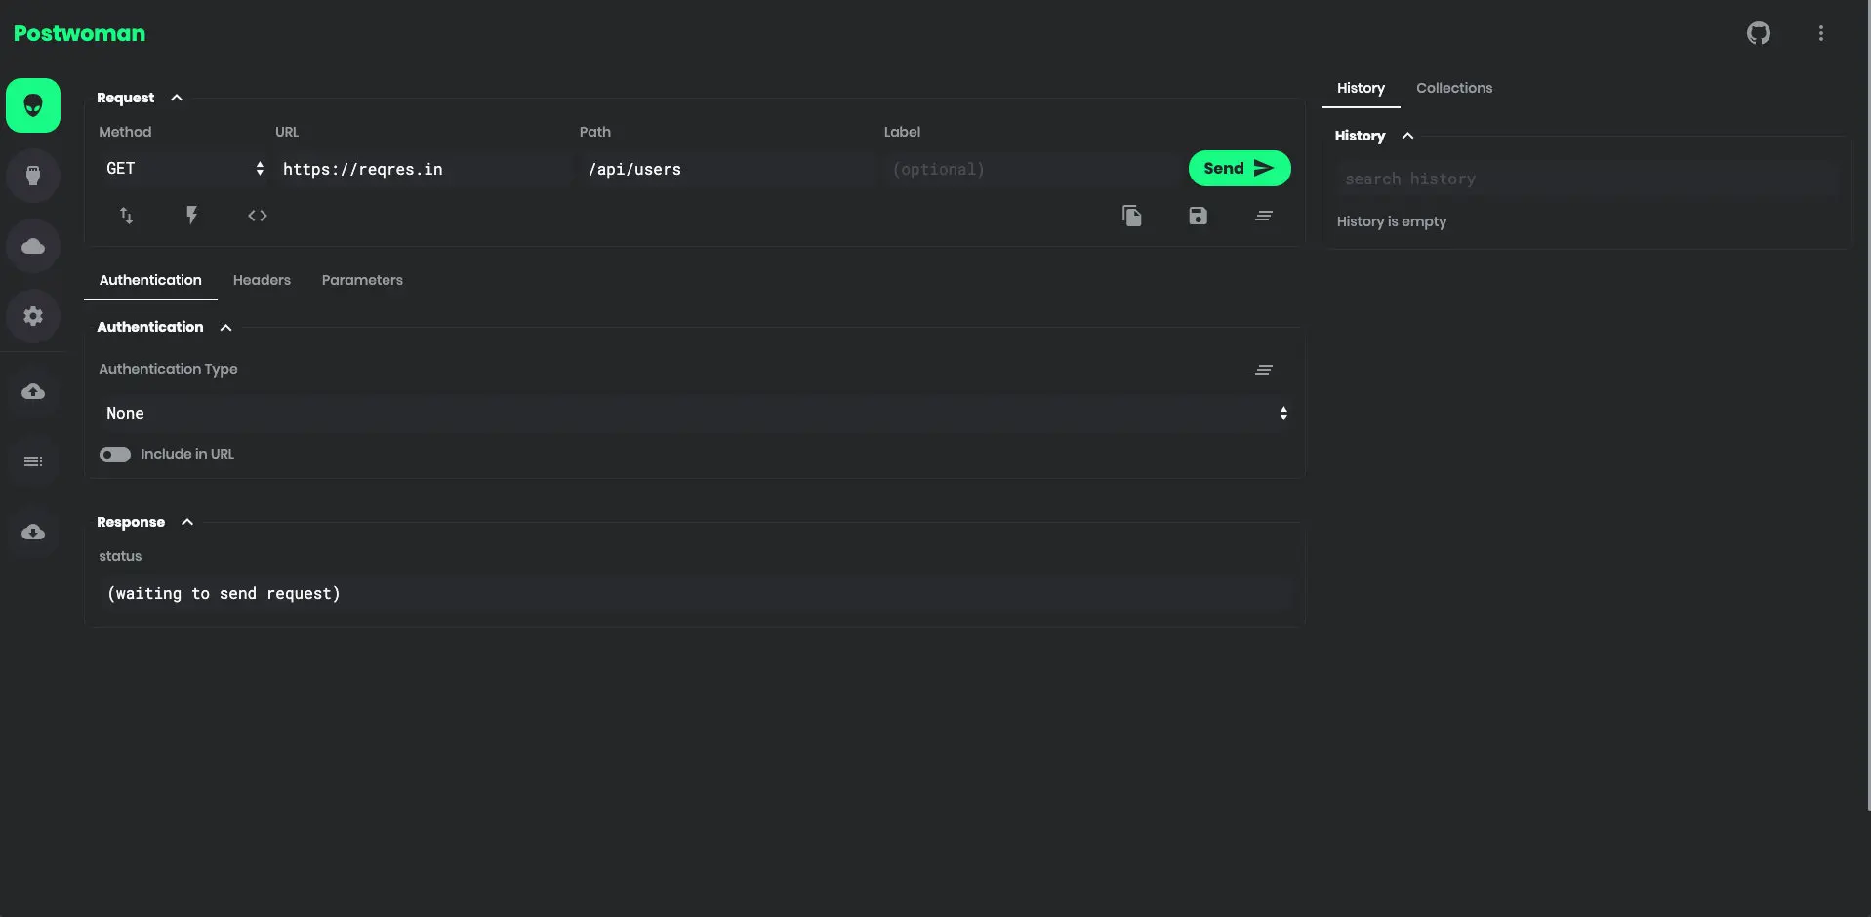The width and height of the screenshot is (1871, 917).
Task: Collapse the History section chevron
Action: pyautogui.click(x=1407, y=136)
